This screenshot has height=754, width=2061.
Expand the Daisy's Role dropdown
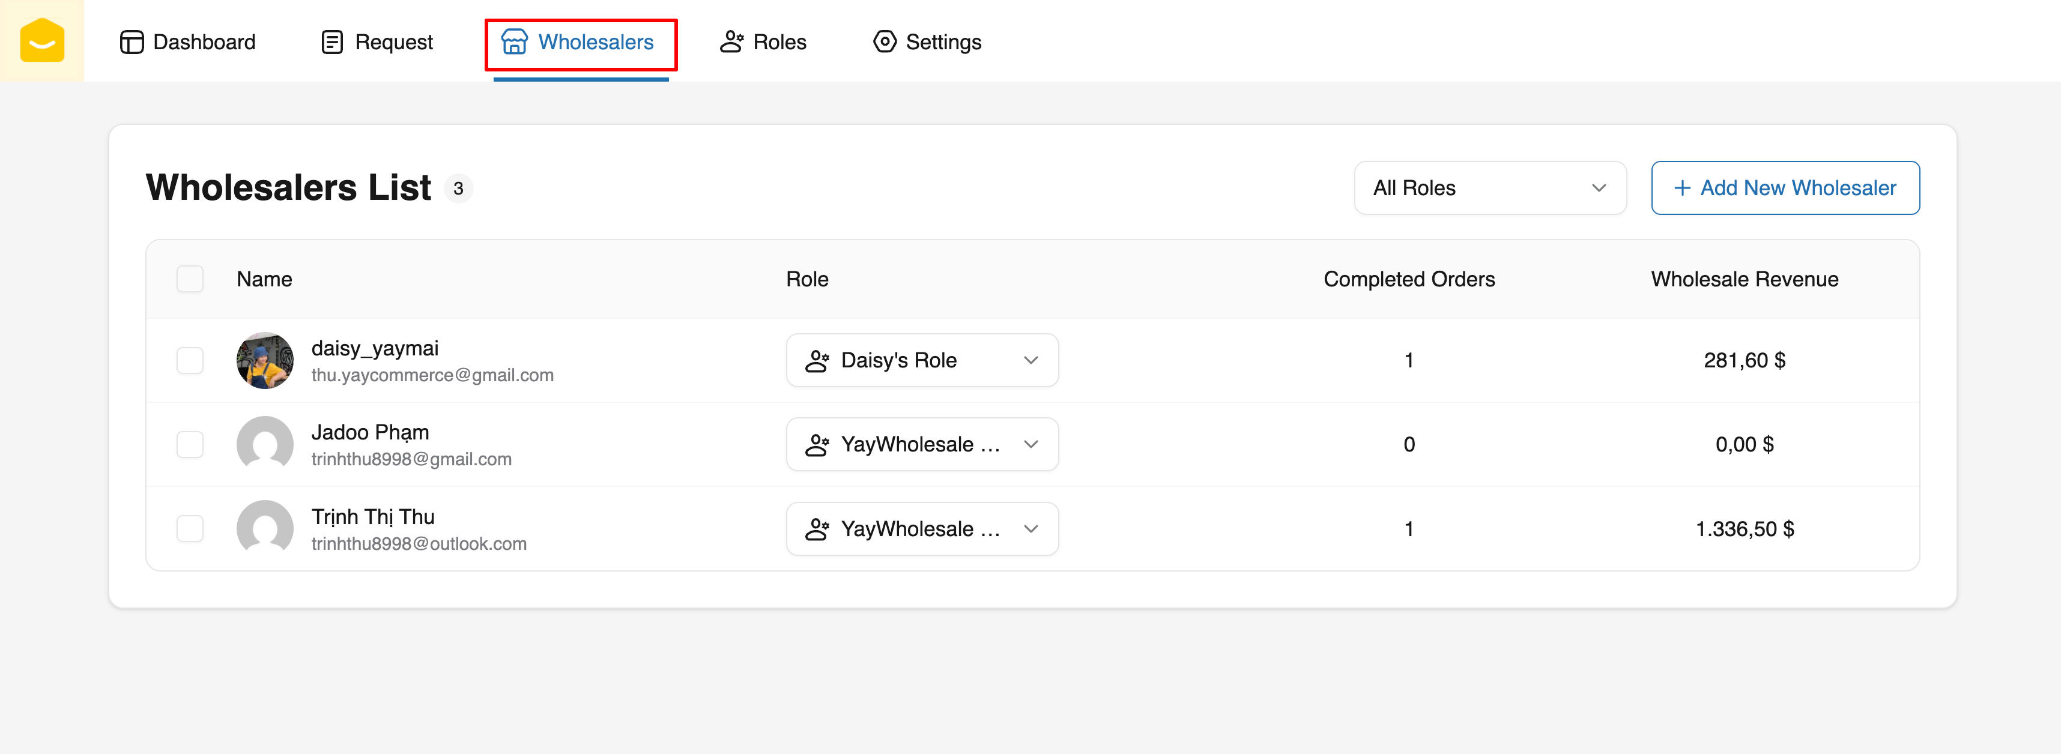click(x=1030, y=361)
